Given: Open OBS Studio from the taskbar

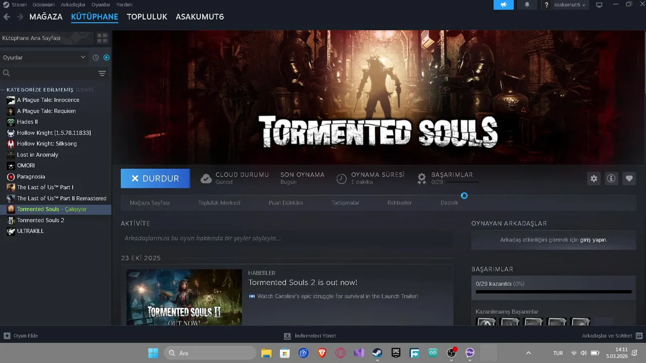Looking at the screenshot, I should pos(452,353).
